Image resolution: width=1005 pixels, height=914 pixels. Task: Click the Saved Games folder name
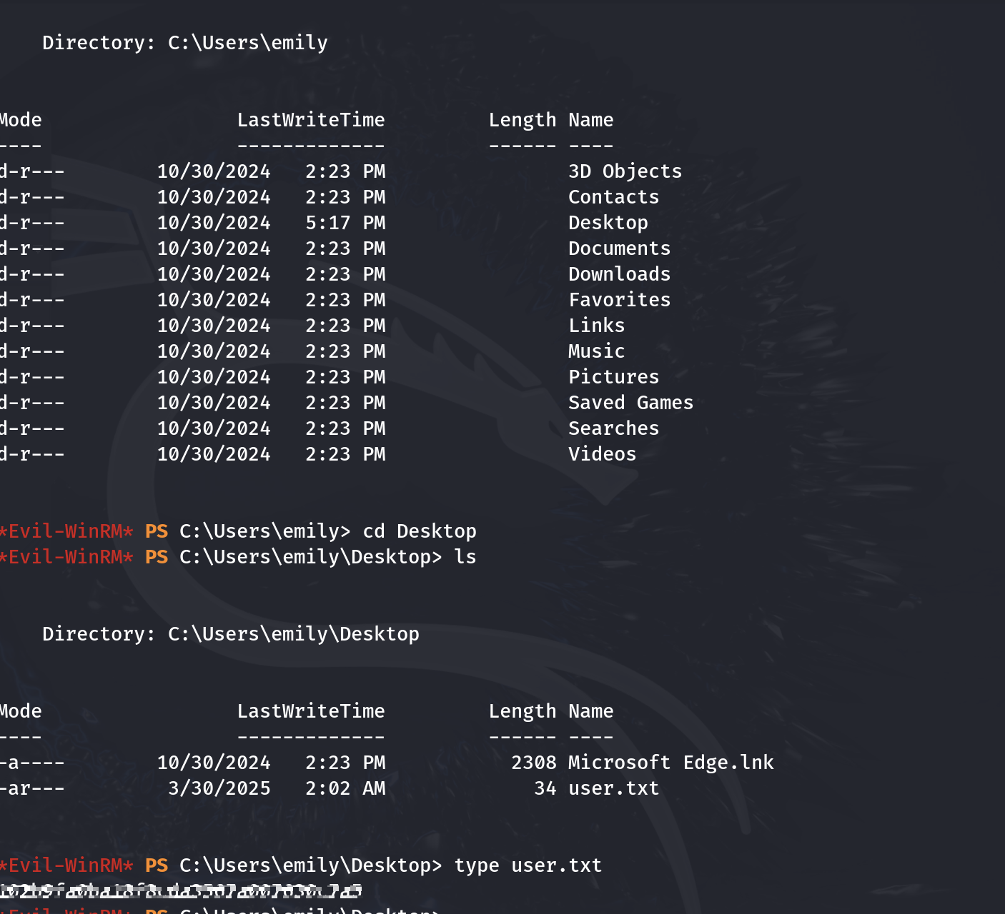coord(630,403)
